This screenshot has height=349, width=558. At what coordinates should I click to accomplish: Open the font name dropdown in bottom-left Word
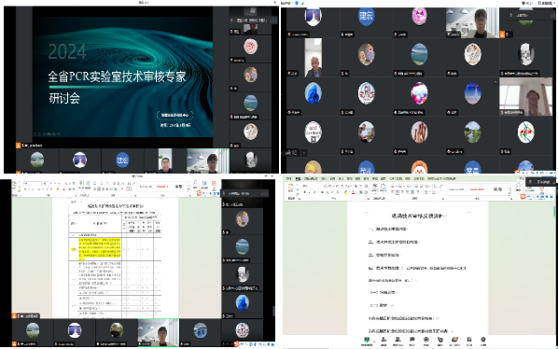coord(33,183)
